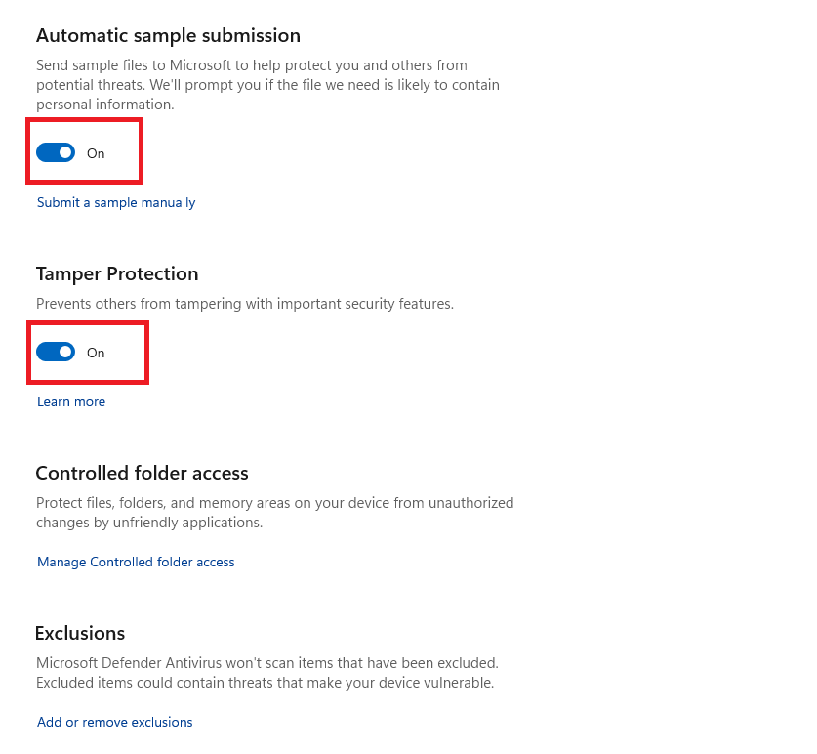
Task: Click the "On" label beside Tamper Protection
Action: 96,353
